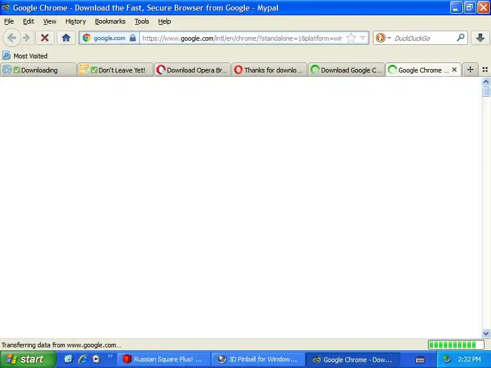Open the DuckDuckGo search engine selector

[383, 38]
